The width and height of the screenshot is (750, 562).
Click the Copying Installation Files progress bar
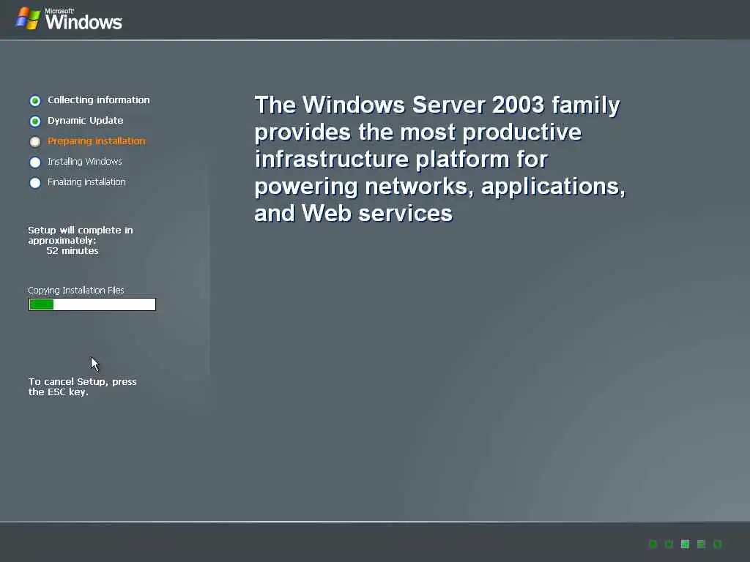[x=92, y=304]
